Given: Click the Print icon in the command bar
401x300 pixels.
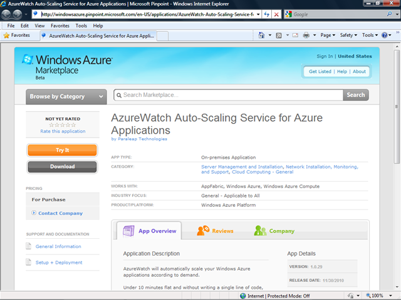Looking at the screenshot, I should pos(306,35).
